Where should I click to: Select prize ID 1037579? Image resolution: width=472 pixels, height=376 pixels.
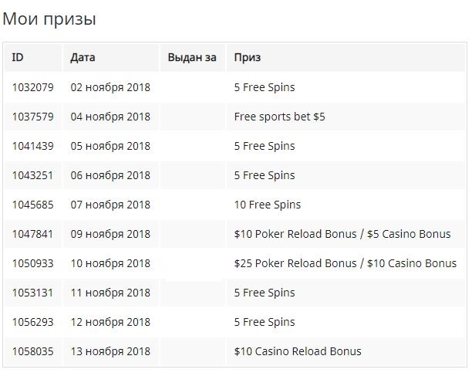[33, 117]
